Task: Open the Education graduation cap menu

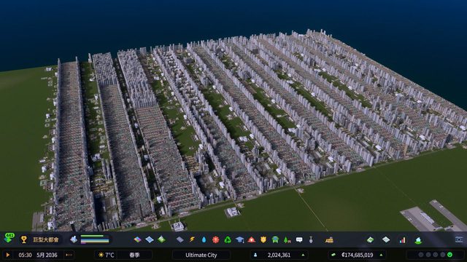Action: coord(240,239)
